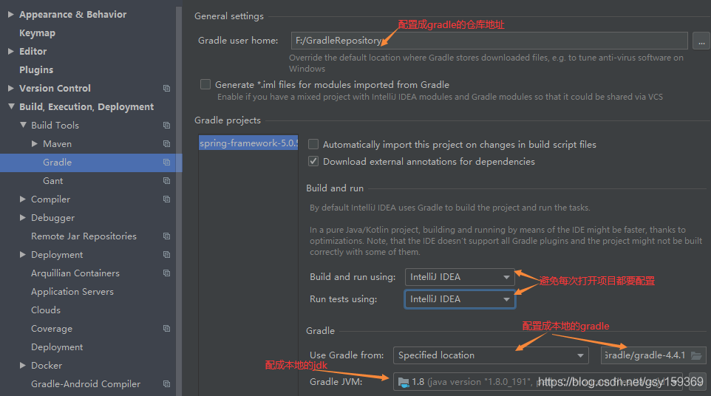Check Automatically import this project on changes
The image size is (711, 396).
coord(313,145)
